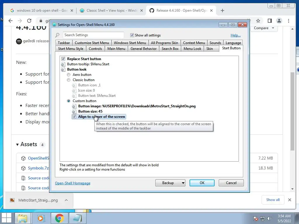
Task: Open the Taskbar tab
Action: 64,43
